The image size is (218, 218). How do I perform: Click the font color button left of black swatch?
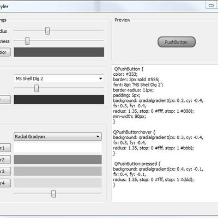click(x=5, y=100)
